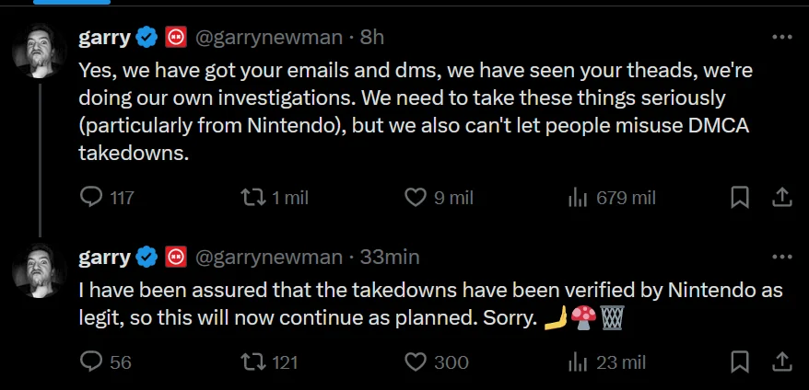
Task: Open more options on the first tweet
Action: (781, 38)
